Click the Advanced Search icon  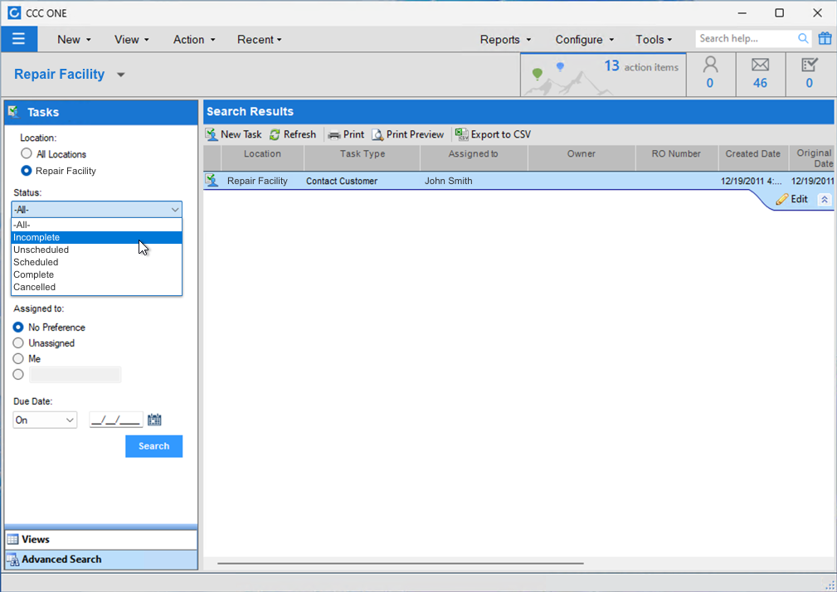pos(12,560)
